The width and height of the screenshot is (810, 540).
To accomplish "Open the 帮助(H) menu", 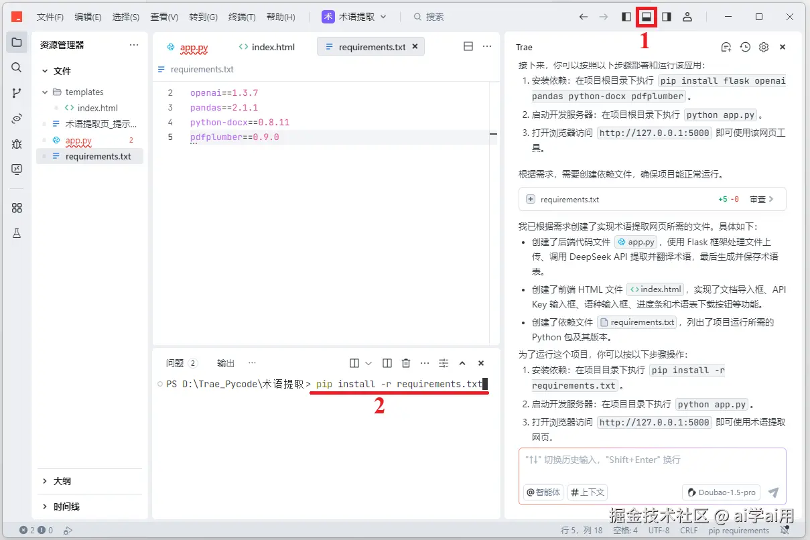I will pyautogui.click(x=281, y=17).
